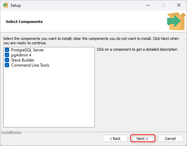187x146 pixels.
Task: Click the Setup installer icon in title bar
Action: (x=6, y=5)
